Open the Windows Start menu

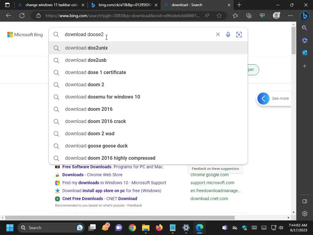point(10,228)
